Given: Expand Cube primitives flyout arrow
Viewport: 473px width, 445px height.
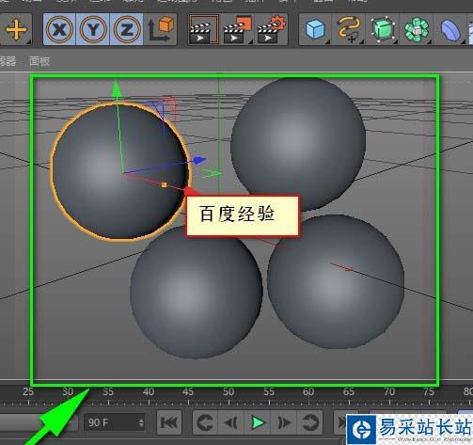Looking at the screenshot, I should pos(328,42).
